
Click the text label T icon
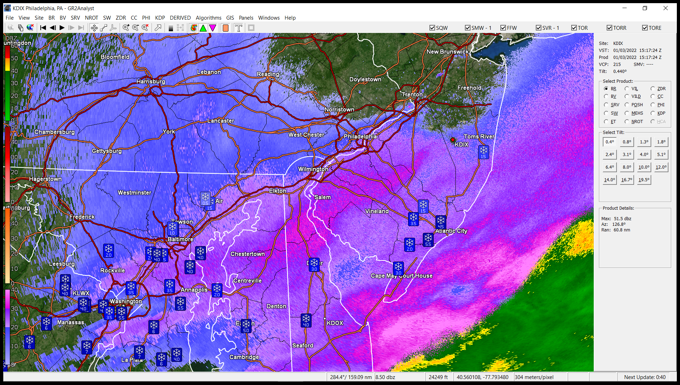coord(239,28)
